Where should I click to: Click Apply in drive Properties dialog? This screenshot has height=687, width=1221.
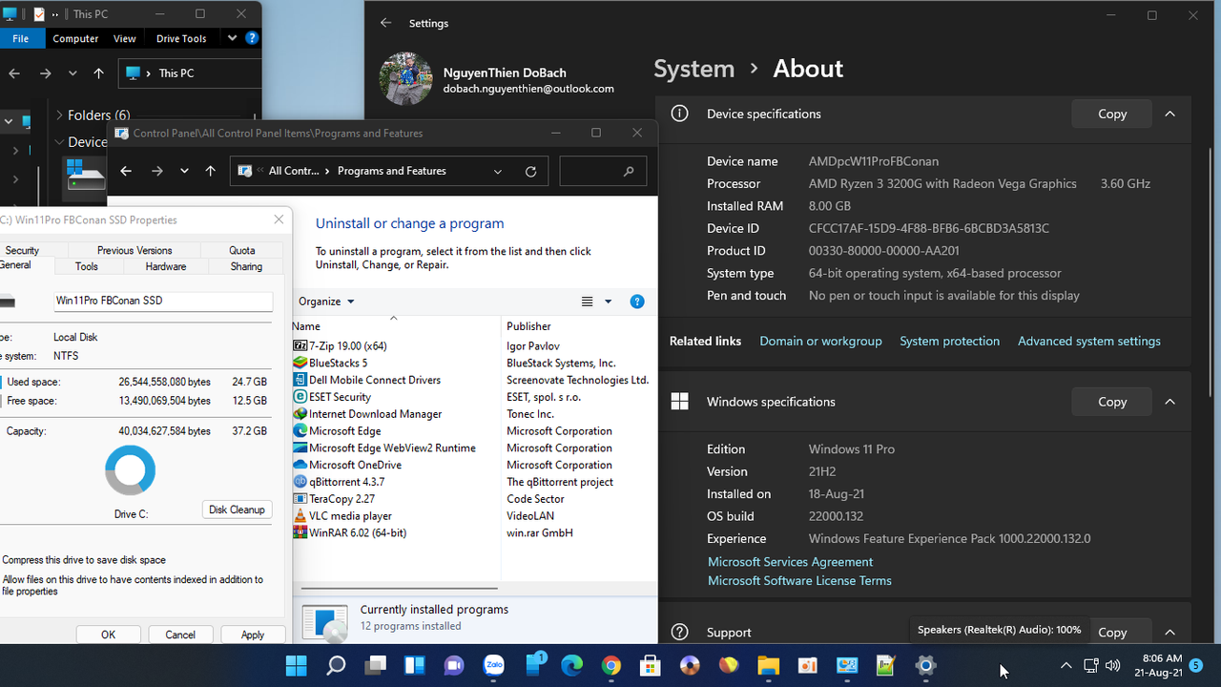(253, 635)
